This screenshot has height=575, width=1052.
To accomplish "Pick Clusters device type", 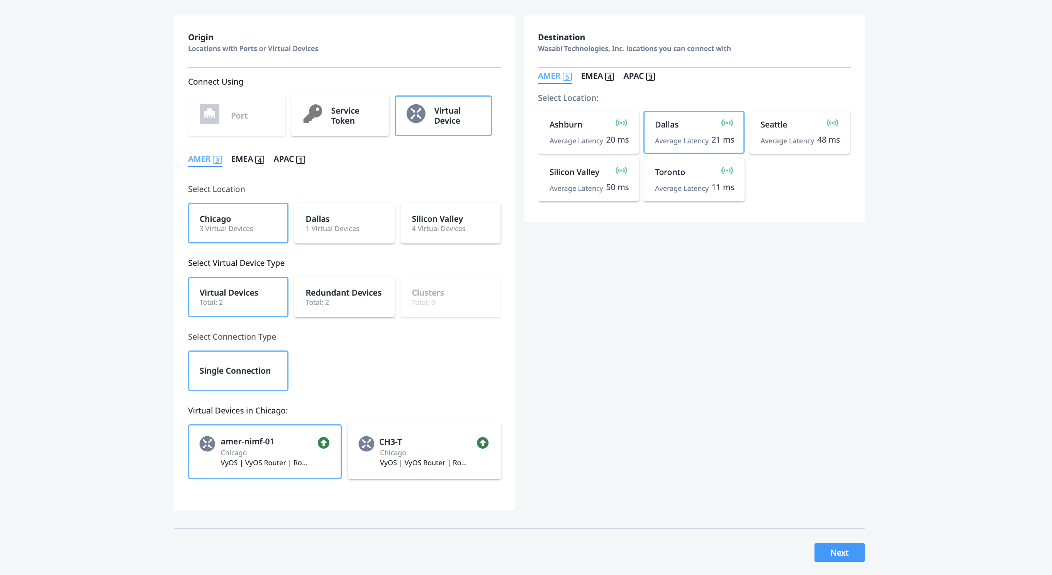I will pyautogui.click(x=450, y=297).
